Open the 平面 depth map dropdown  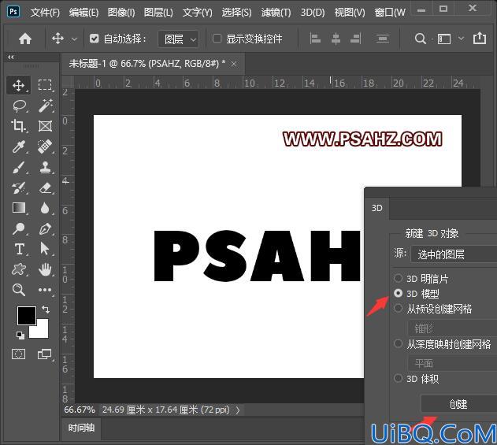tap(452, 363)
